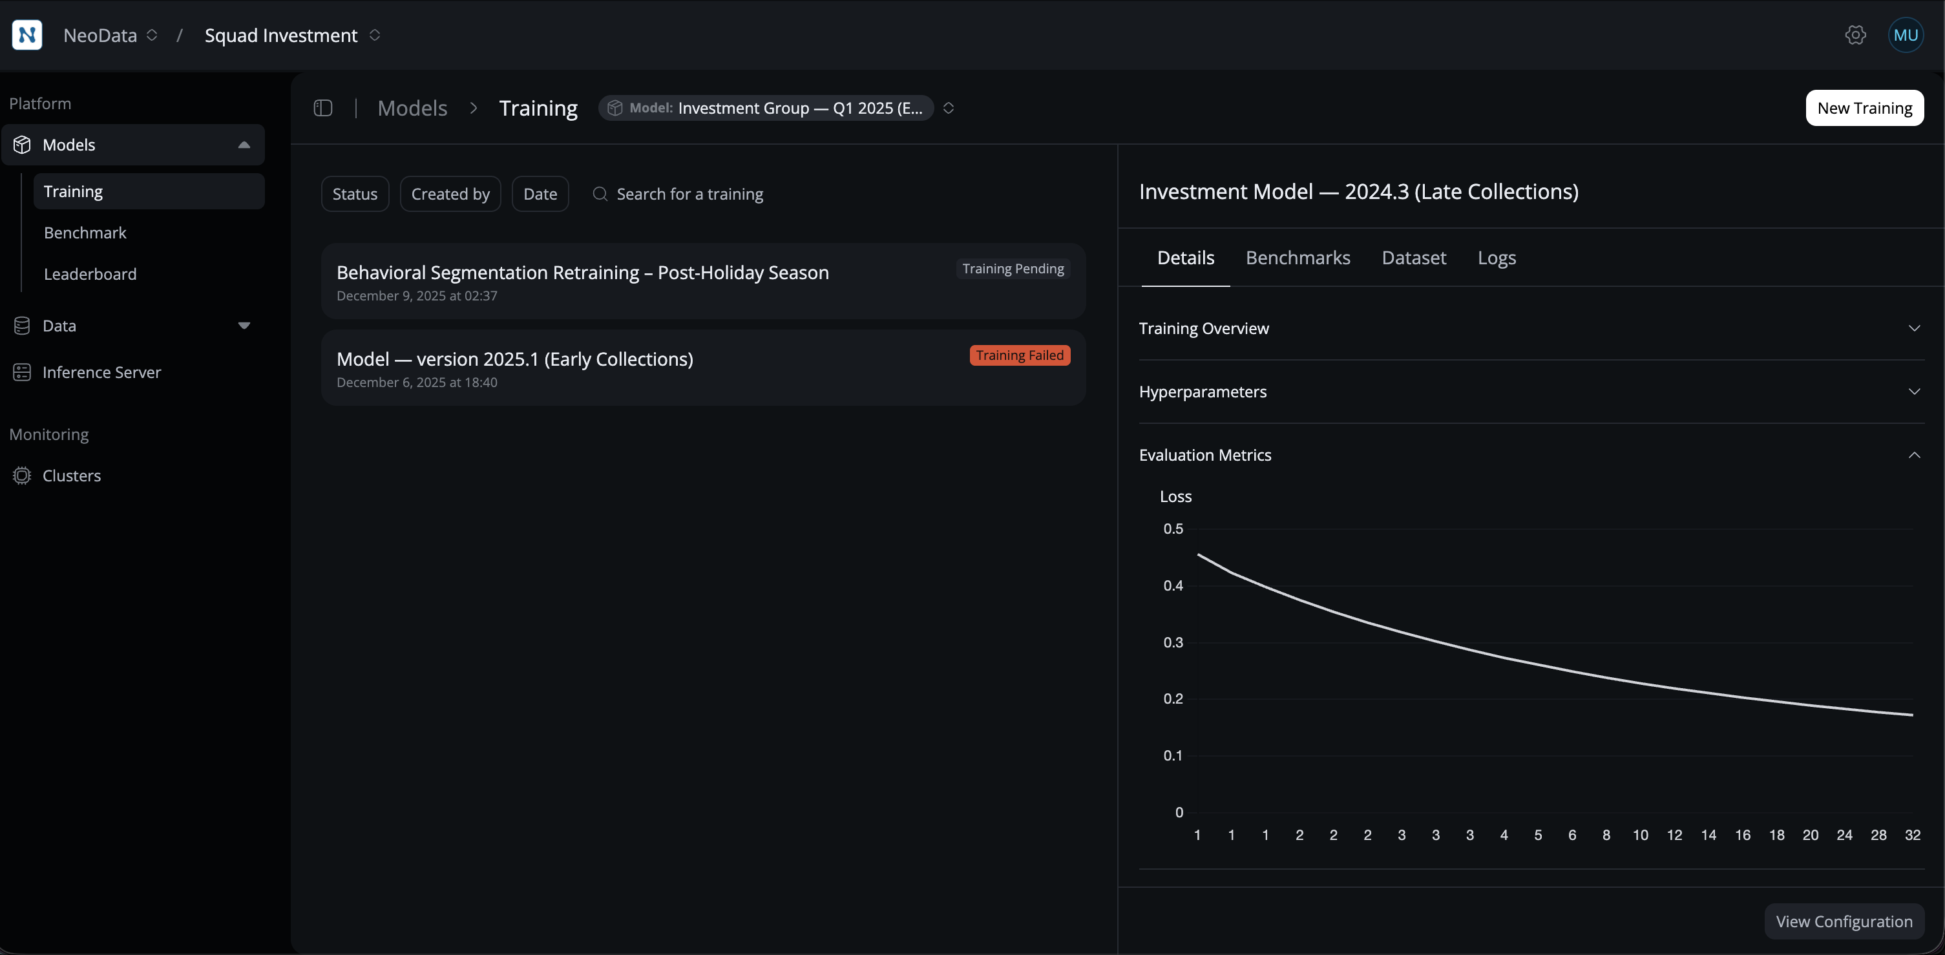Click the Data database icon in the sidebar
This screenshot has height=955, width=1945.
tap(23, 326)
